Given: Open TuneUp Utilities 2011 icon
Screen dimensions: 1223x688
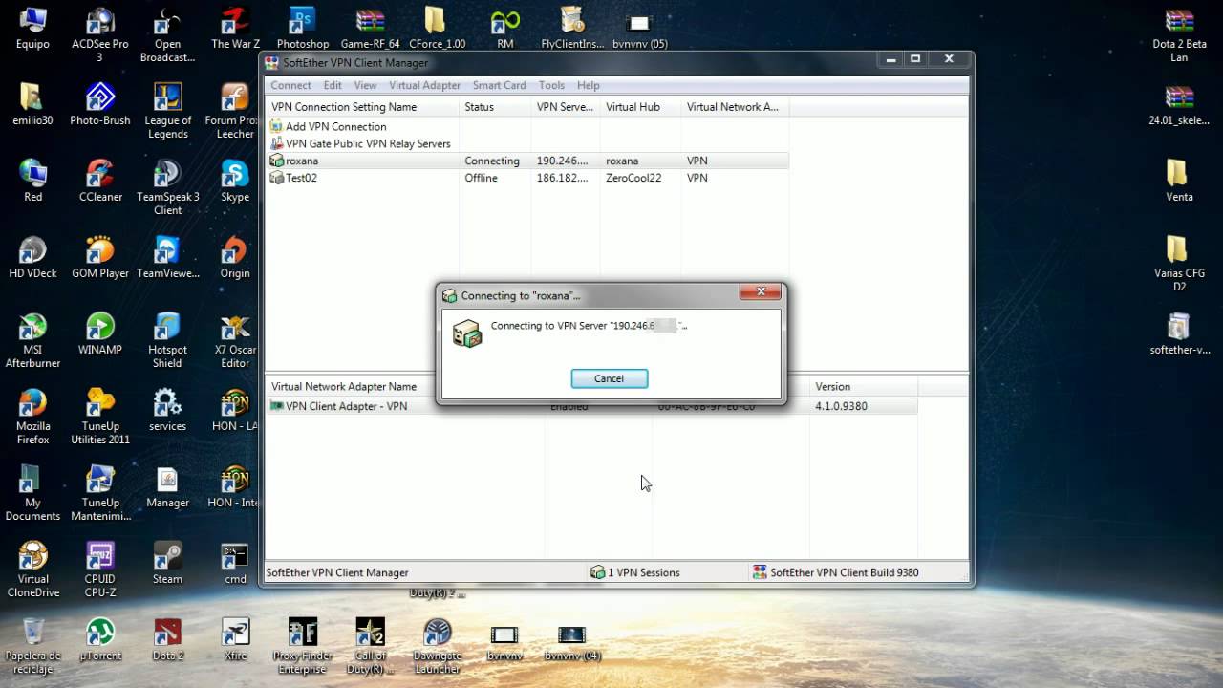Looking at the screenshot, I should pyautogui.click(x=100, y=417).
